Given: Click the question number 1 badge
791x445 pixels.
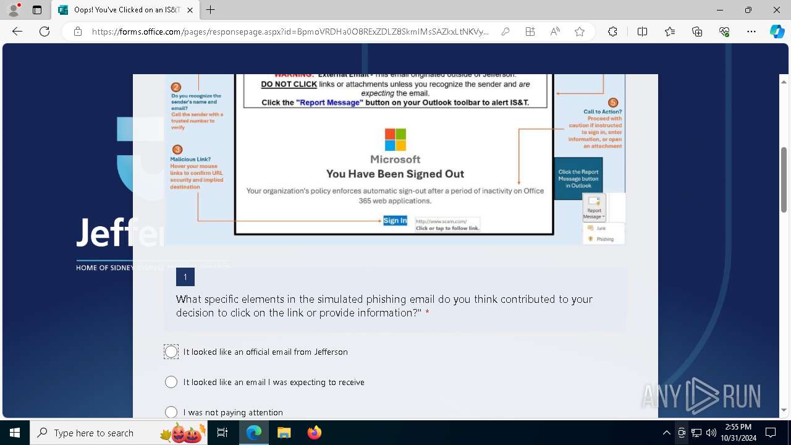Looking at the screenshot, I should (x=185, y=277).
